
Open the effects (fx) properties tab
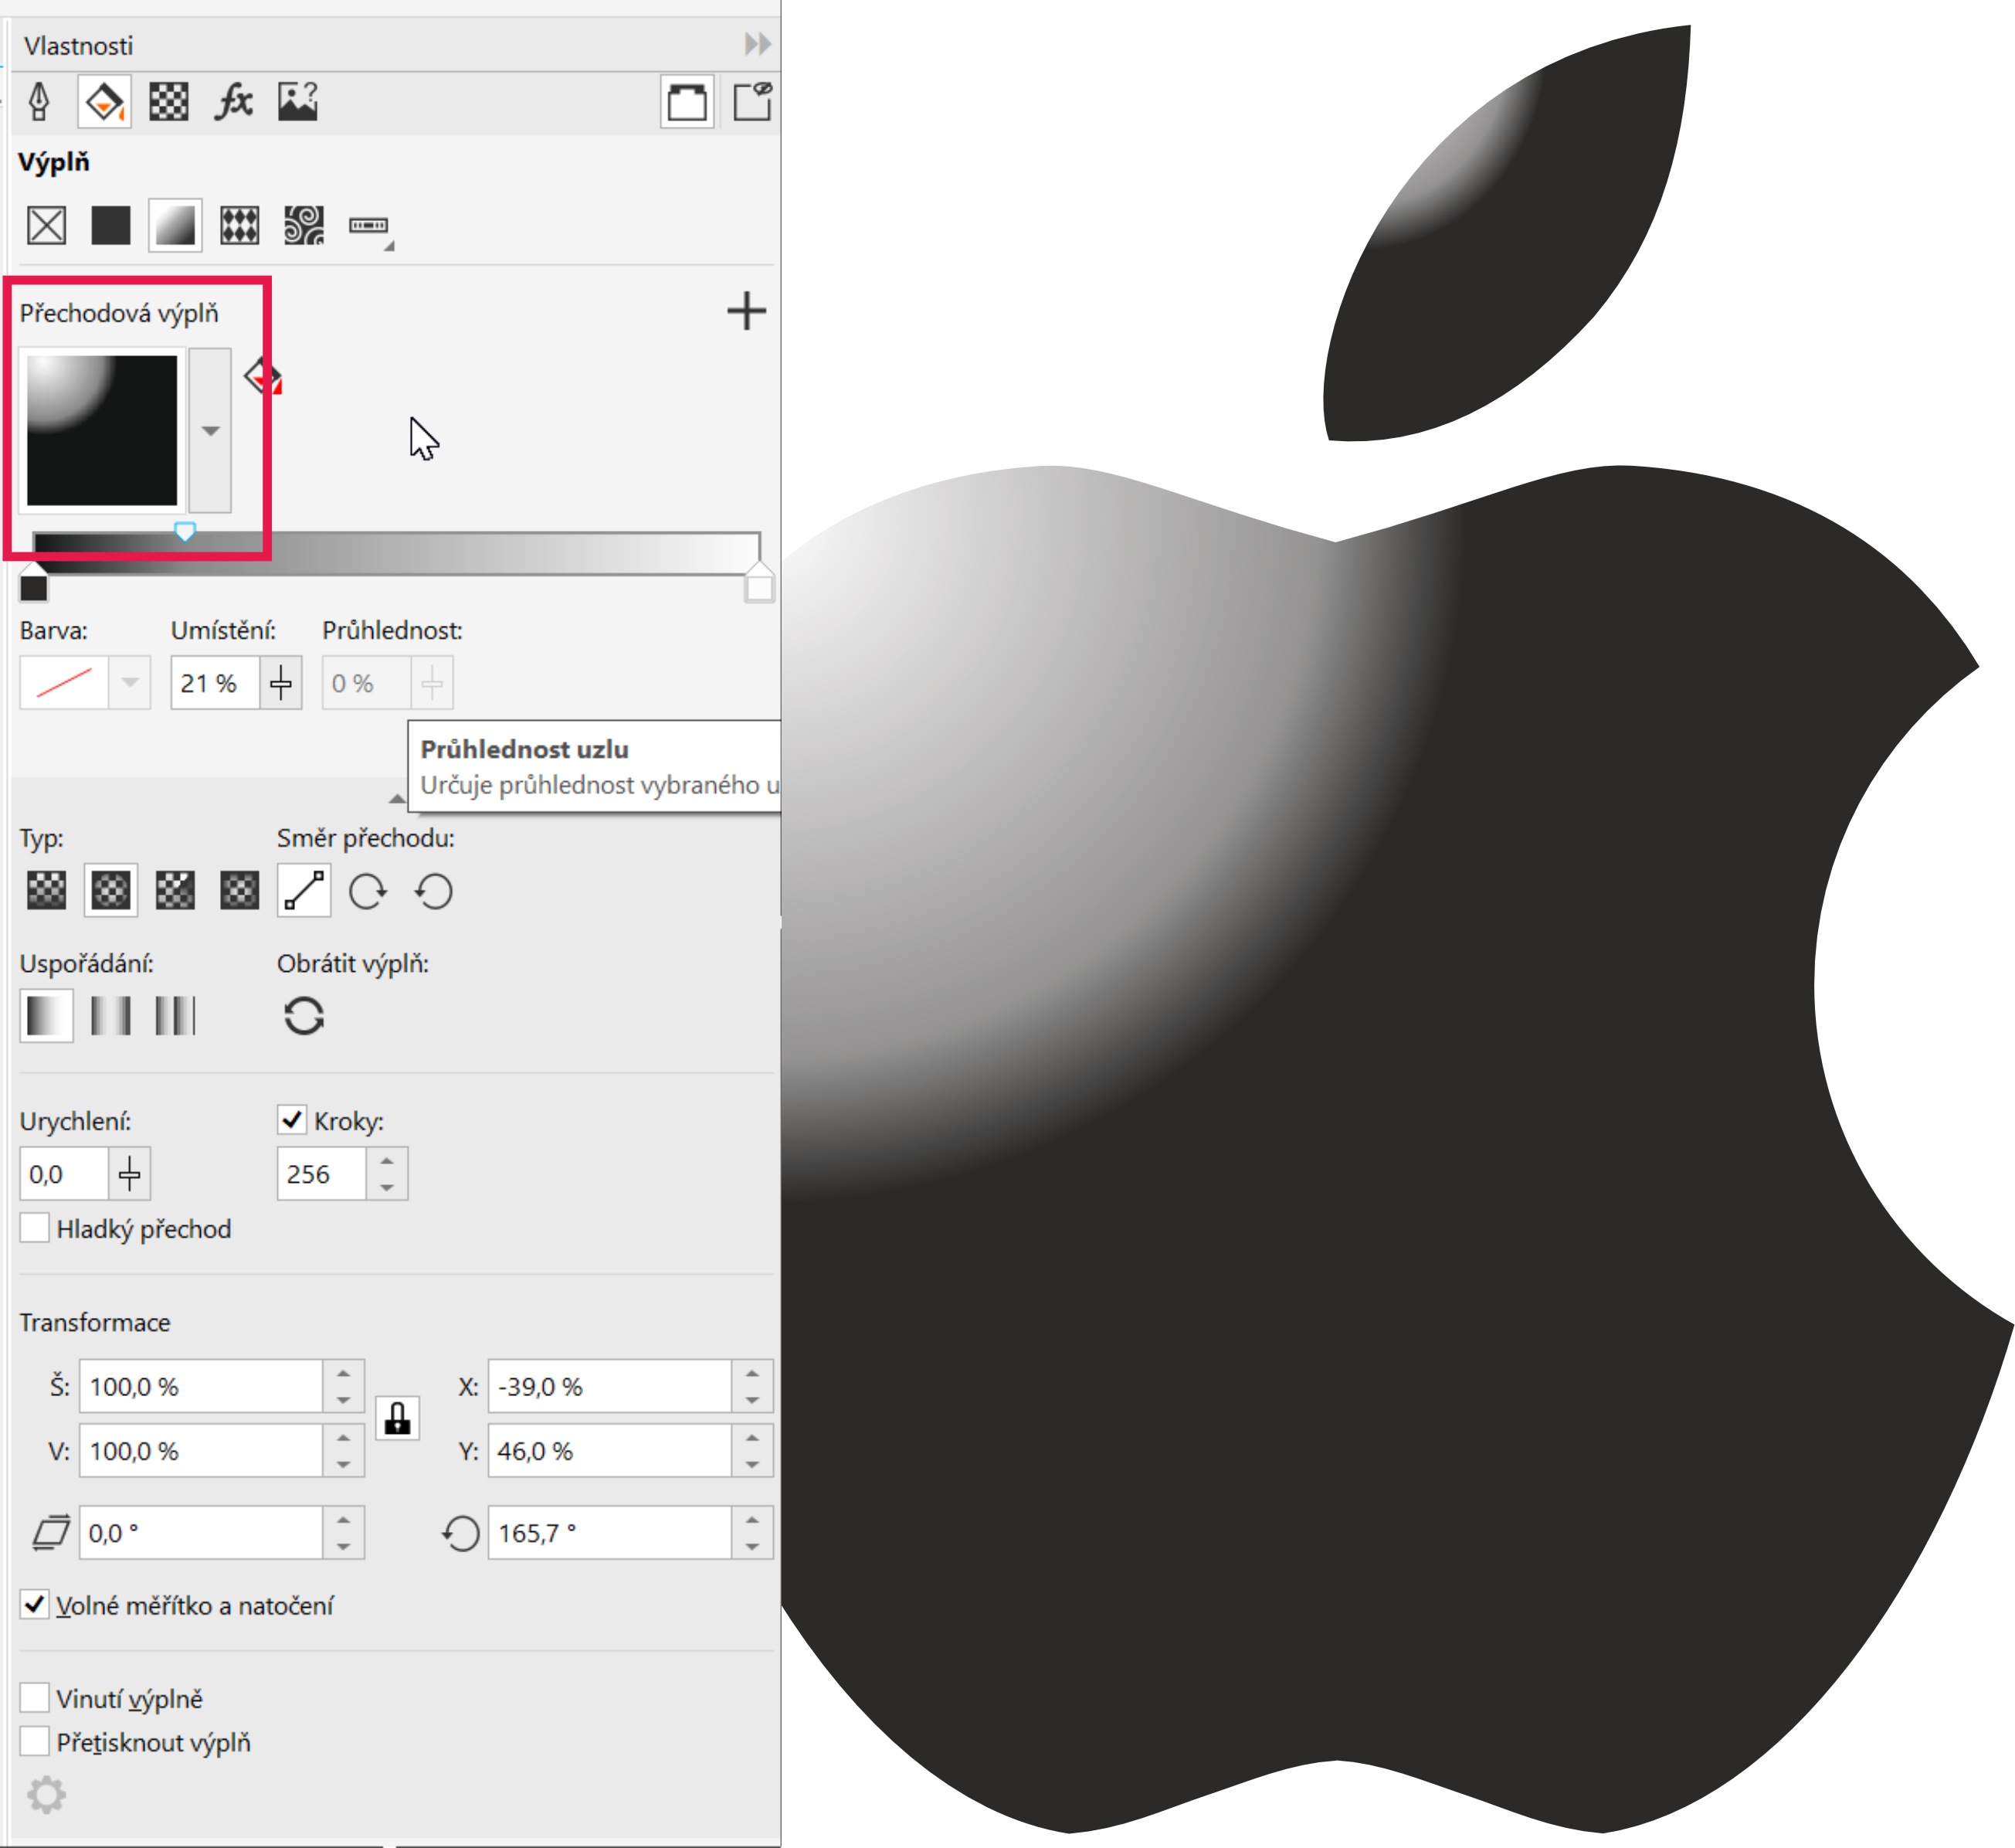pos(233,102)
